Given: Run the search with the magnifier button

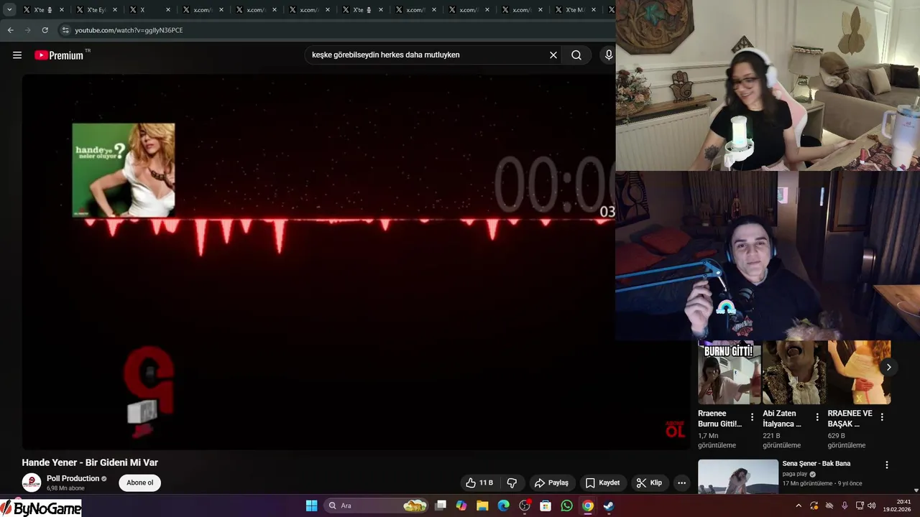Looking at the screenshot, I should coord(576,55).
